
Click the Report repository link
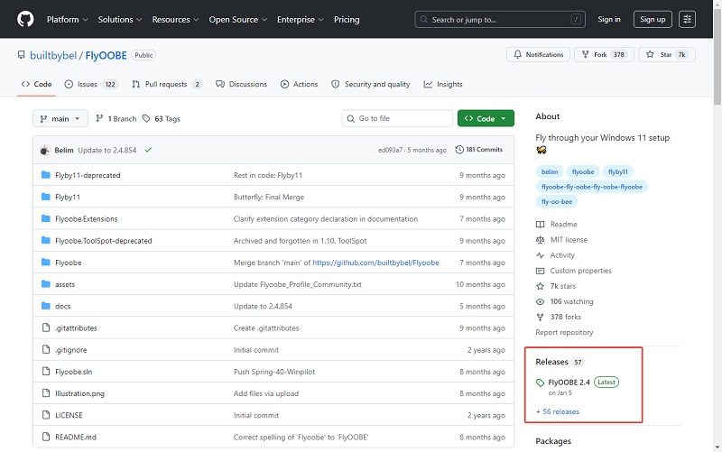click(x=564, y=332)
